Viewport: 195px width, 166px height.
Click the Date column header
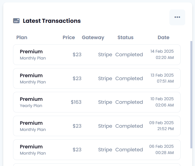tap(163, 37)
